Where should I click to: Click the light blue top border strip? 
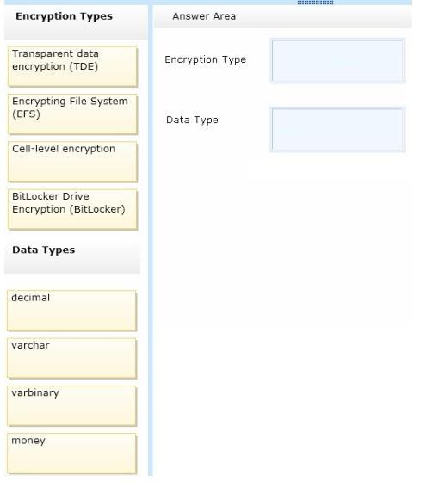(x=207, y=2)
